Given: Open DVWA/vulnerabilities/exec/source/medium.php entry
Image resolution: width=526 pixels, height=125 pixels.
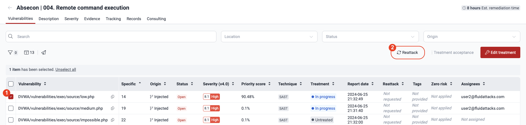Looking at the screenshot, I should pos(61,108).
